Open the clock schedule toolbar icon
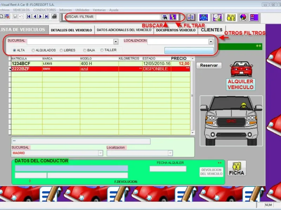Image resolution: width=281 pixels, height=210 pixels. pos(217,17)
